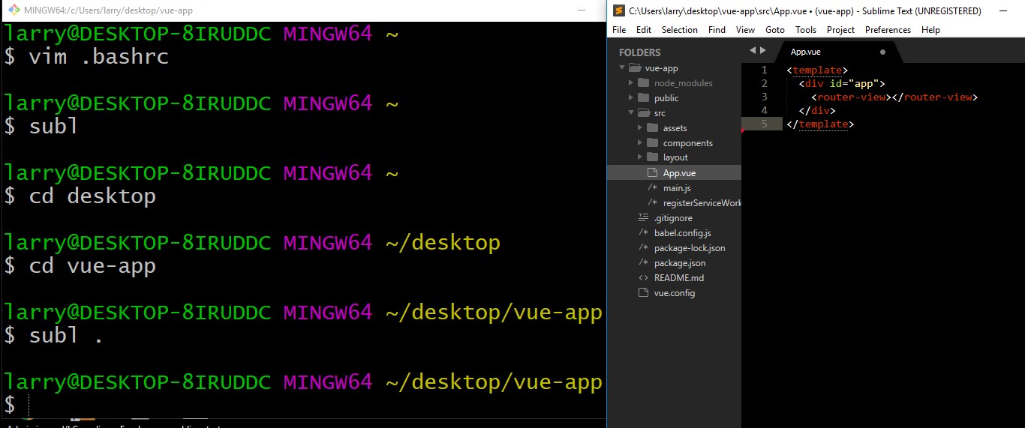Click the README.md markup icon
The image size is (1025, 428).
[x=643, y=277]
